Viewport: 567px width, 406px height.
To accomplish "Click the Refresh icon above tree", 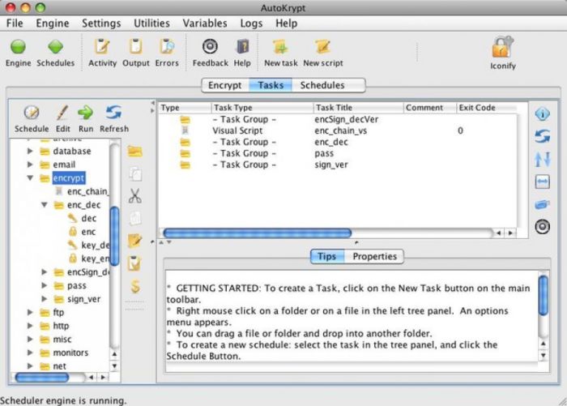I will 114,113.
